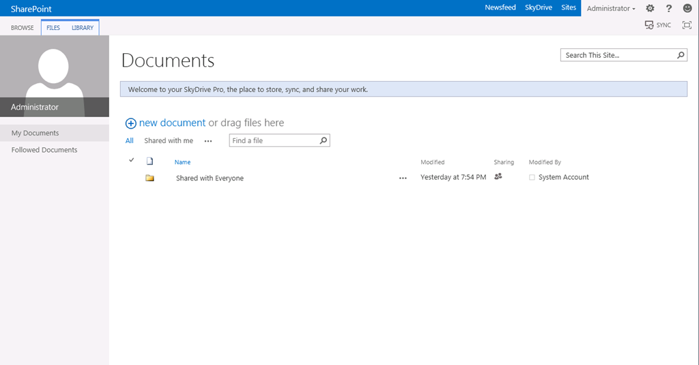Viewport: 699px width, 365px height.
Task: Click the Find a file search icon
Action: [324, 140]
